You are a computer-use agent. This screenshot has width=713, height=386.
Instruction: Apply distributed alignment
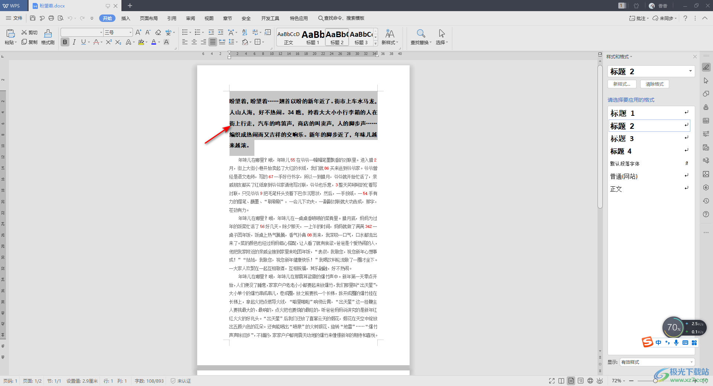222,42
